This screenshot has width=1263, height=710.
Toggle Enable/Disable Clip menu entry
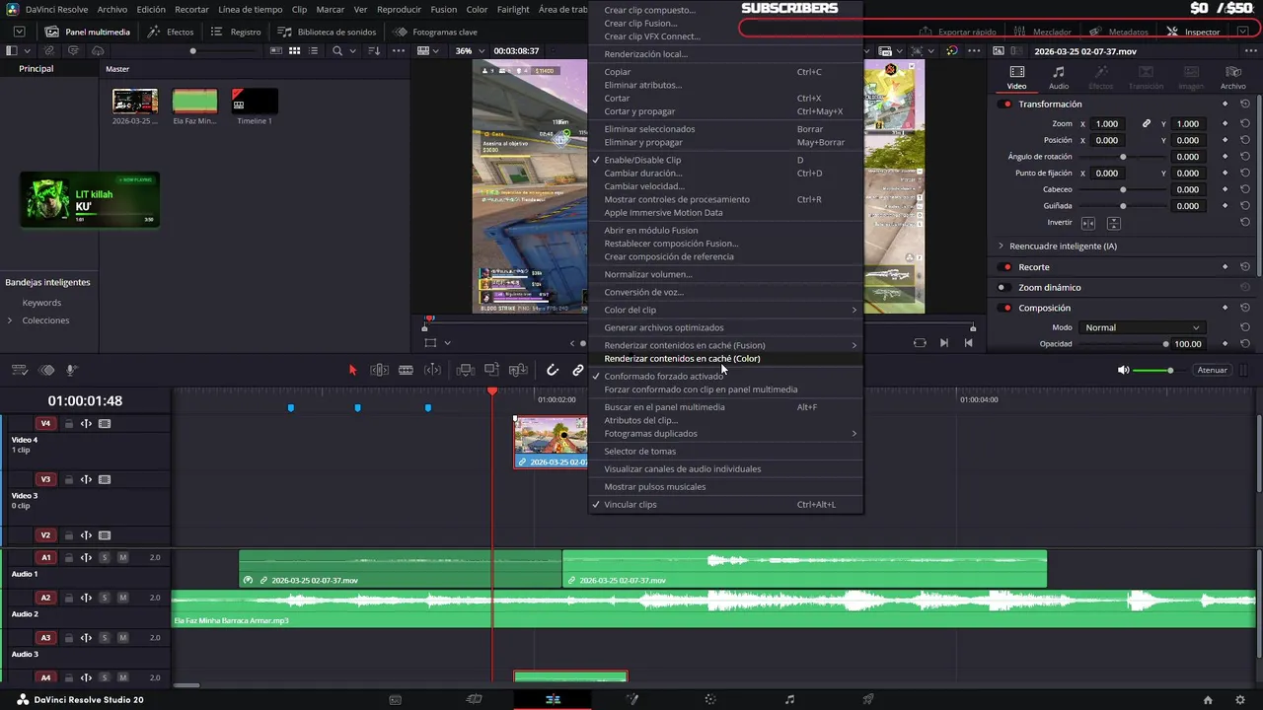(x=726, y=160)
